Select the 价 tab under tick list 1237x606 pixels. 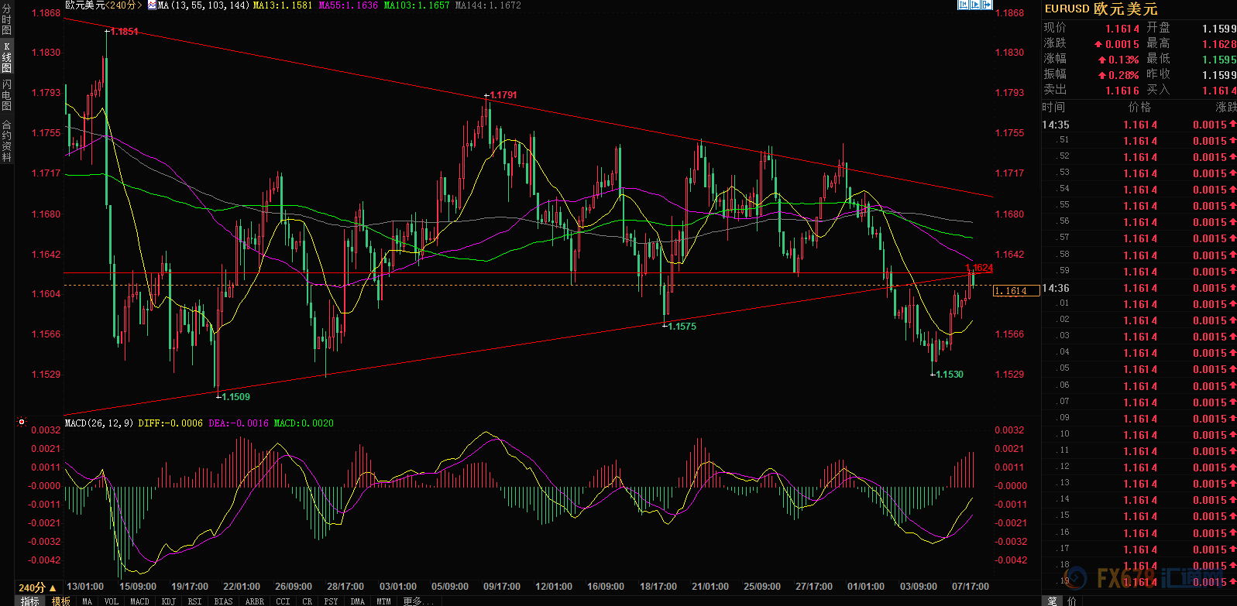click(x=1072, y=601)
